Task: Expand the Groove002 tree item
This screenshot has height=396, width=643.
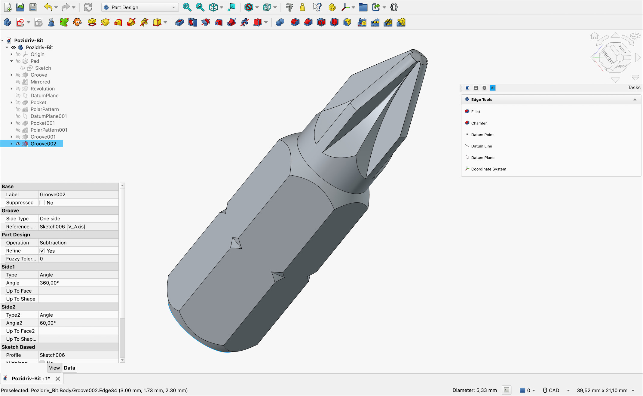Action: coord(11,144)
